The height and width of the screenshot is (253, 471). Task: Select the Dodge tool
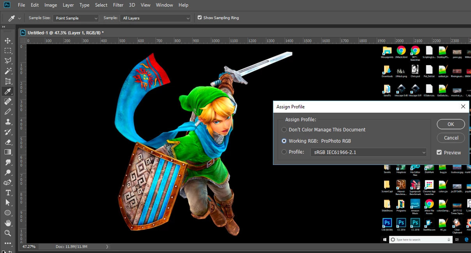pyautogui.click(x=8, y=172)
